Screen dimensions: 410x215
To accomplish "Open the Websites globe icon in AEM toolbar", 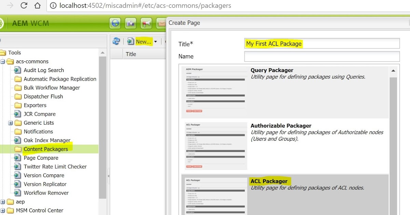I will coord(115,23).
